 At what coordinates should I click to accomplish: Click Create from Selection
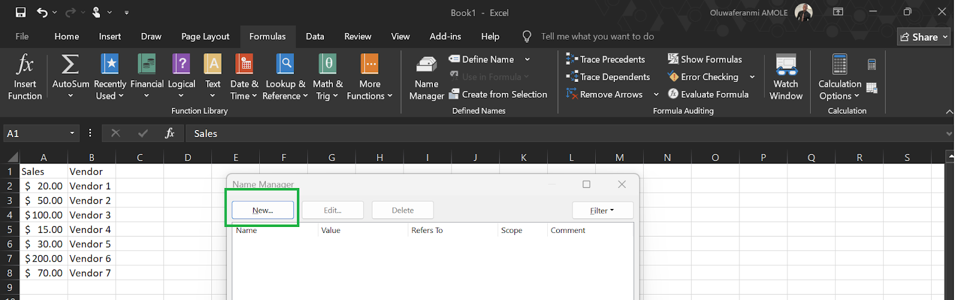coord(498,94)
